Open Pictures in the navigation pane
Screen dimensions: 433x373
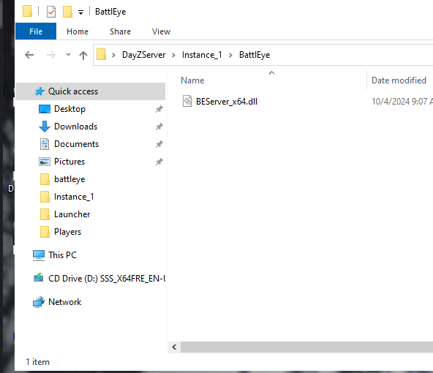click(x=69, y=162)
